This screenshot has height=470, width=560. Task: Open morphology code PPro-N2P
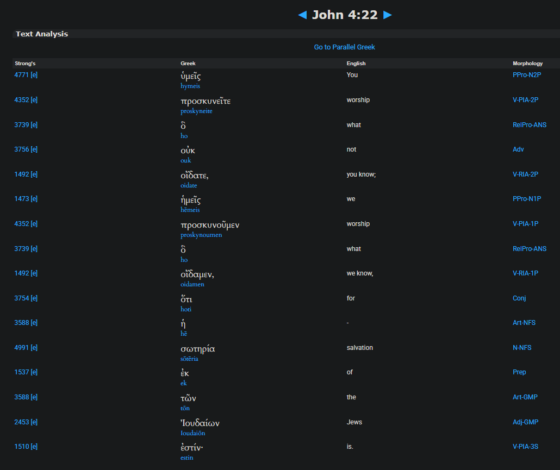(527, 75)
